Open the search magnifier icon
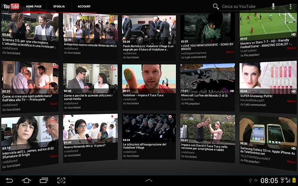 216,7
